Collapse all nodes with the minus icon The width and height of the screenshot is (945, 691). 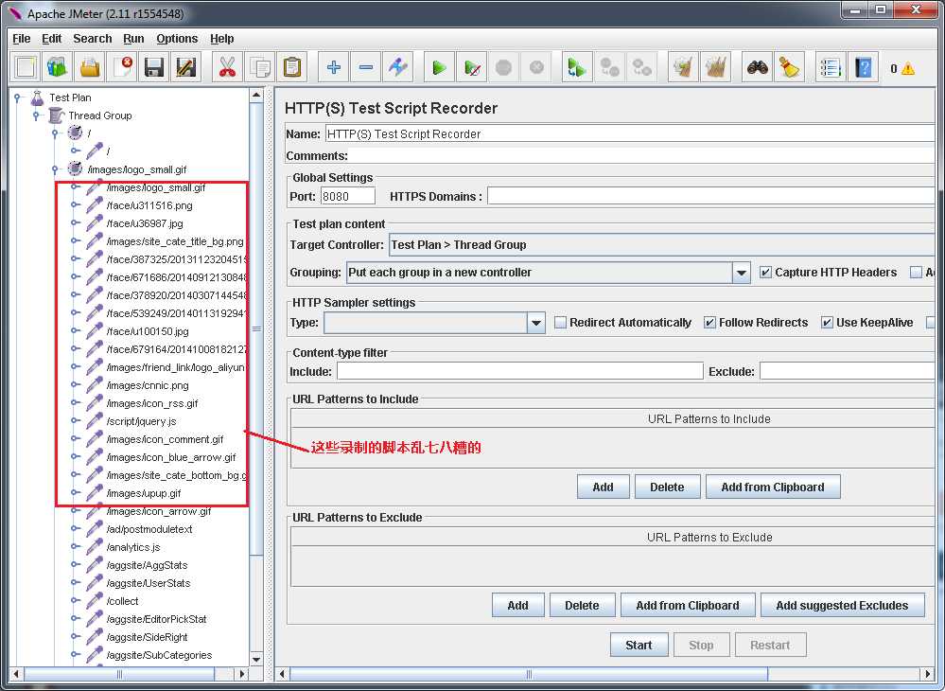point(366,67)
